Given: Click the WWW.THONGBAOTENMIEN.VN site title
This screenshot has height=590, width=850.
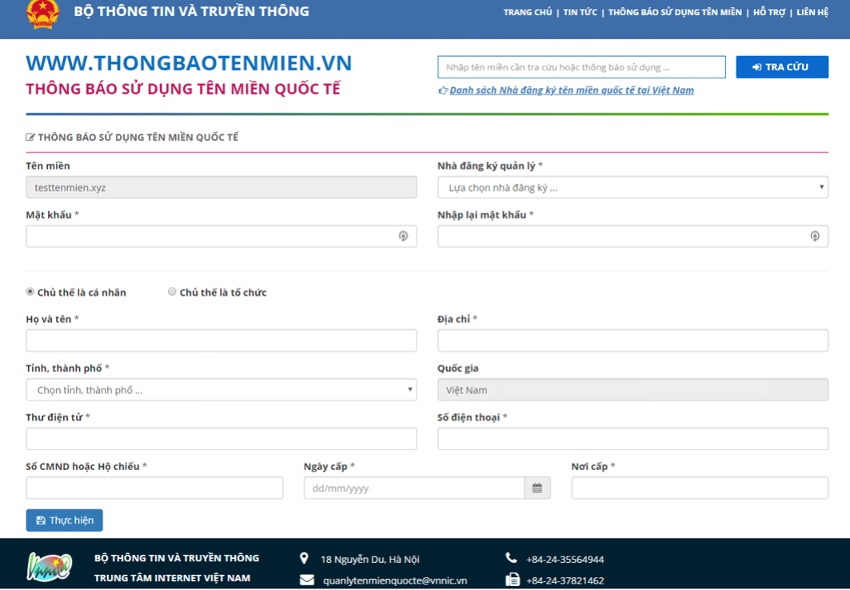Looking at the screenshot, I should (190, 63).
